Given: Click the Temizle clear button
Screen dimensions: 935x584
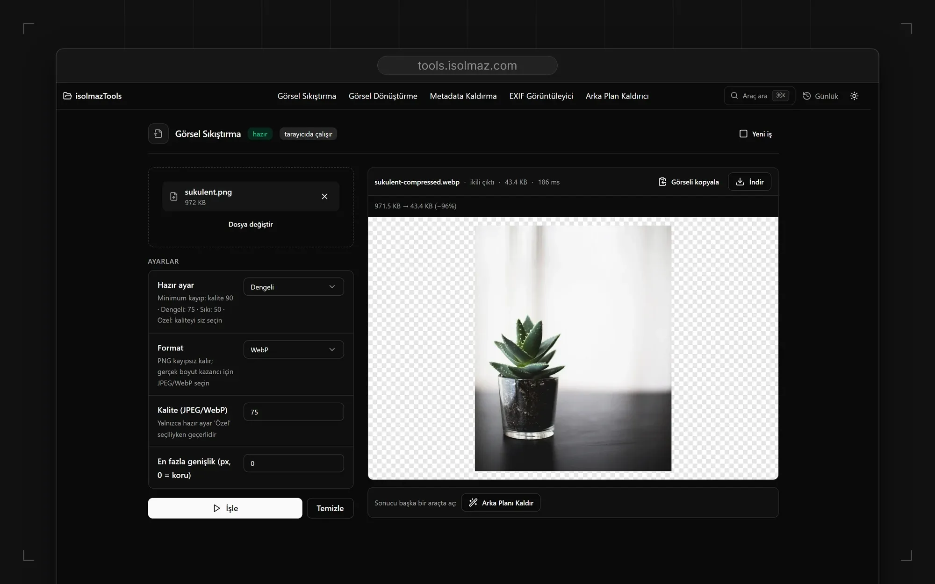Looking at the screenshot, I should (x=330, y=508).
